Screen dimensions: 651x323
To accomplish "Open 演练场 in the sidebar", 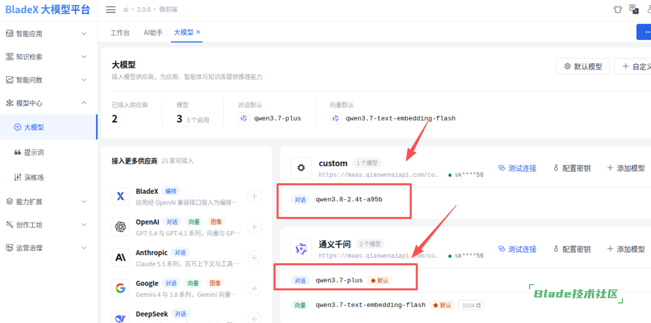I will click(x=34, y=177).
